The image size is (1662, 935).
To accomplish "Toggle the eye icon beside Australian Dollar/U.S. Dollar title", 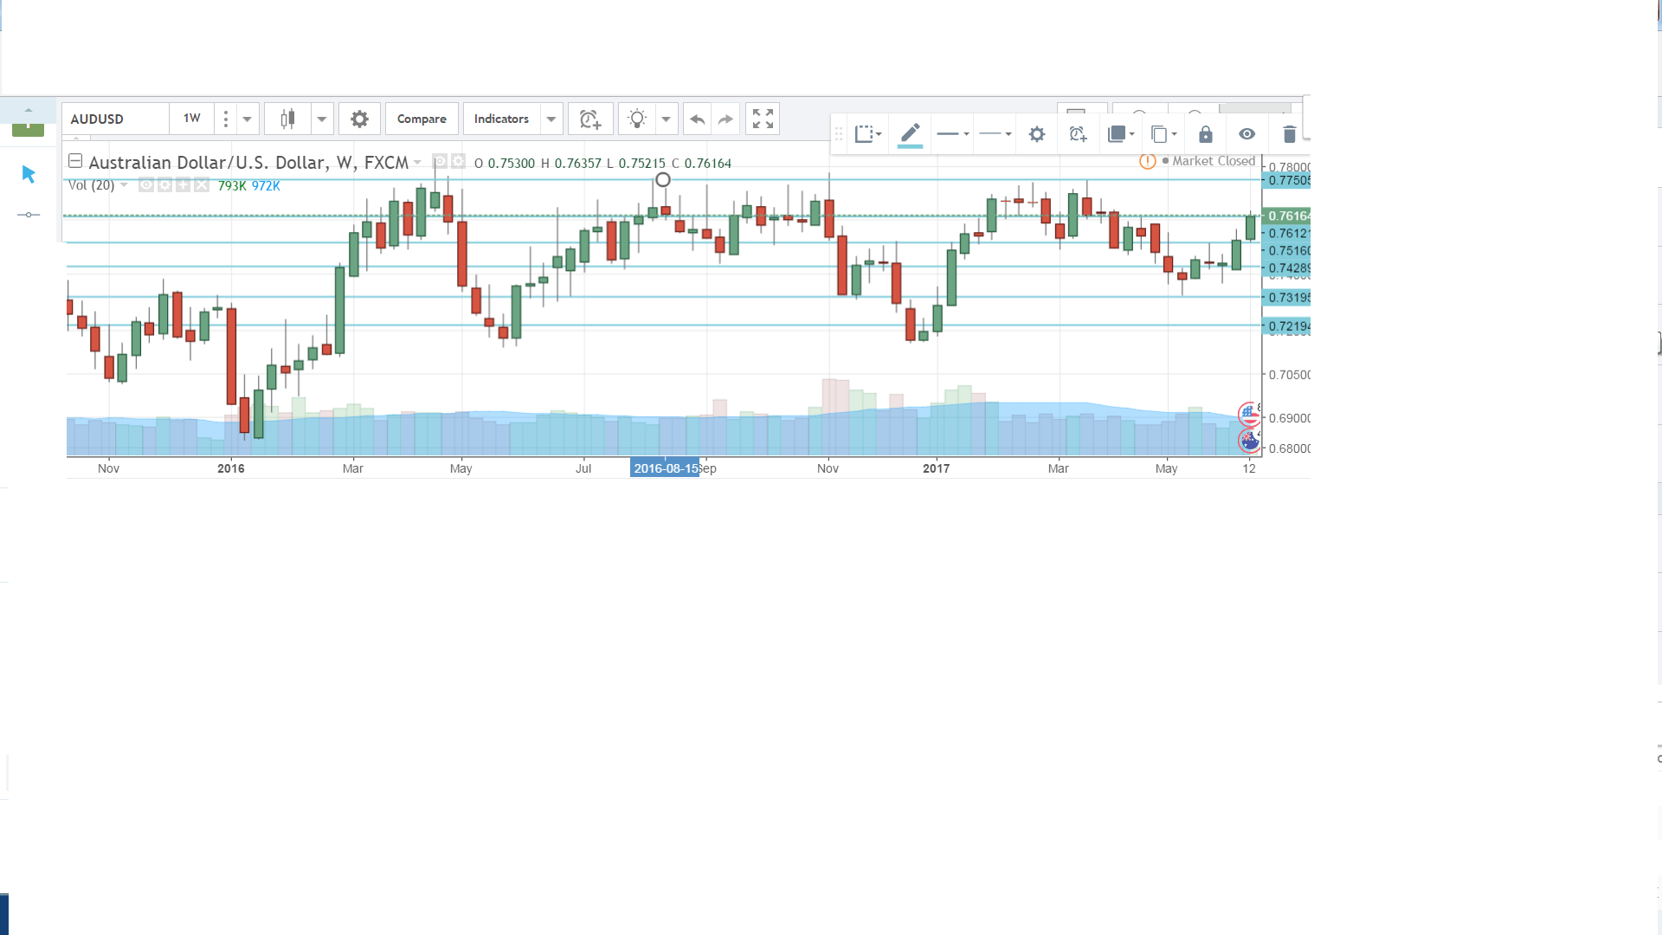I will pos(440,161).
